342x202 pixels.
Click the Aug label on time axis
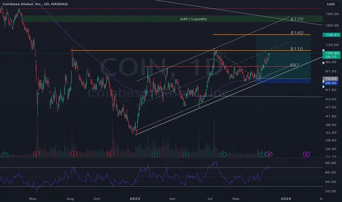point(70,199)
